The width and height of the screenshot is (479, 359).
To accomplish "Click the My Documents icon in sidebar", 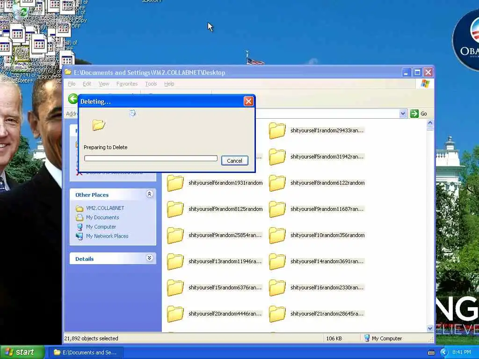I will [80, 217].
